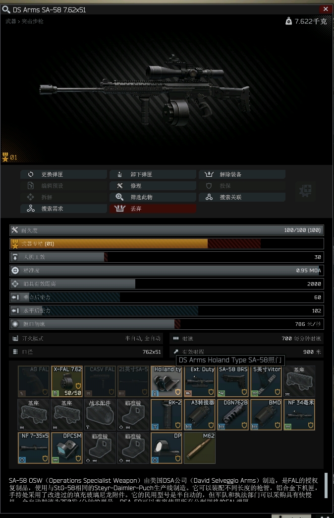Choose the 修理 option
This screenshot has width=334, height=518.
pyautogui.click(x=153, y=186)
